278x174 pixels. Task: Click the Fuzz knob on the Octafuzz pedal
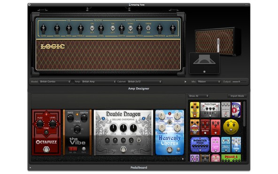click(x=40, y=124)
